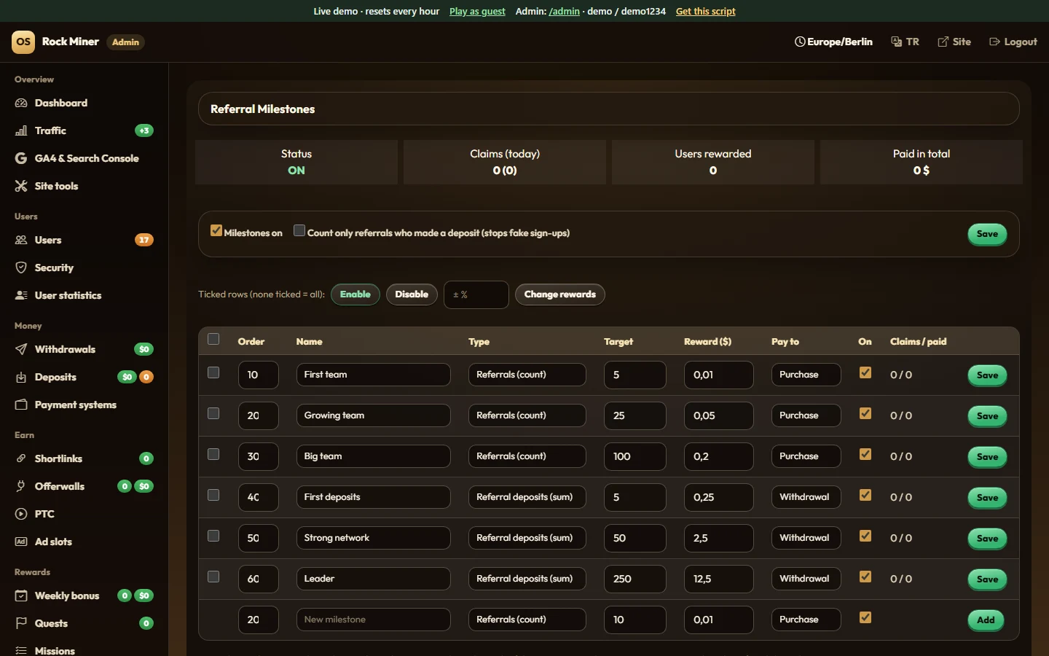Open Withdrawals paper plane icon
This screenshot has width=1049, height=656.
tap(21, 349)
